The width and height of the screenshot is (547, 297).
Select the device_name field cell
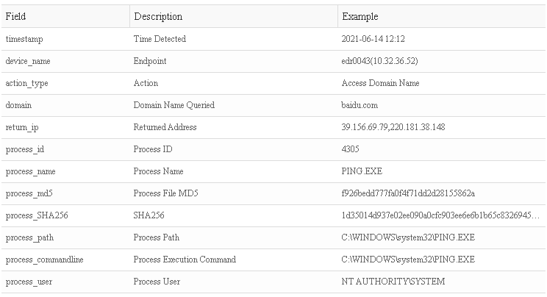coord(28,61)
